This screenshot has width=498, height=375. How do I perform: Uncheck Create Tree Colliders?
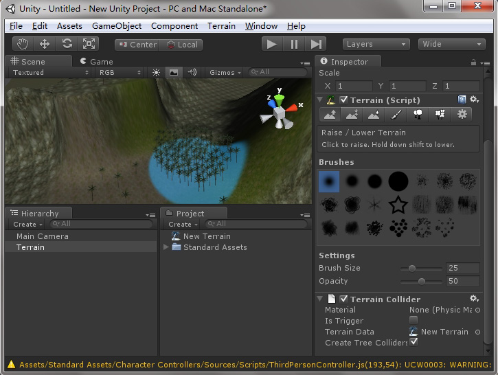[x=414, y=342]
